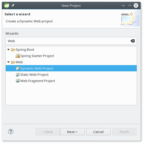Focus the Wizards filter text field

[68, 41]
